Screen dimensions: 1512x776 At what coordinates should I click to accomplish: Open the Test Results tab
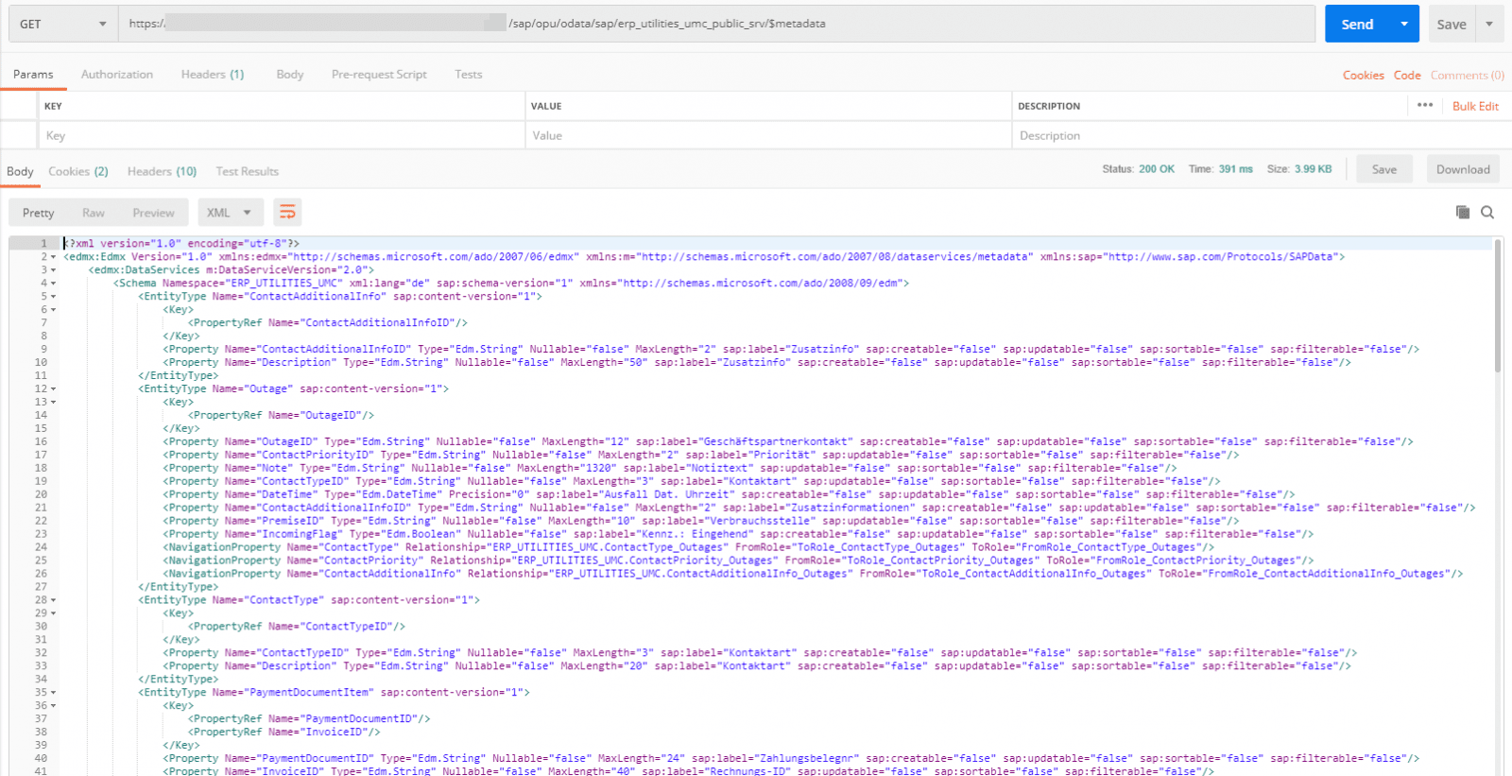pos(247,171)
